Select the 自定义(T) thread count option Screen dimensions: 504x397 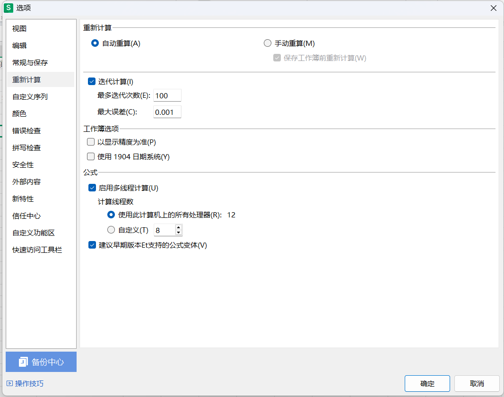[x=111, y=230]
